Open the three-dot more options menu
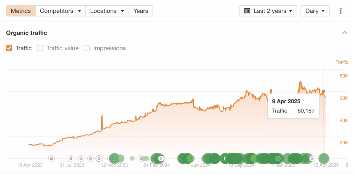 tap(341, 11)
